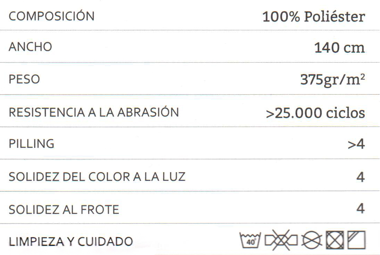Click the do-not-tumble-dry square symbol
This screenshot has height=255, width=380.
coord(334,240)
